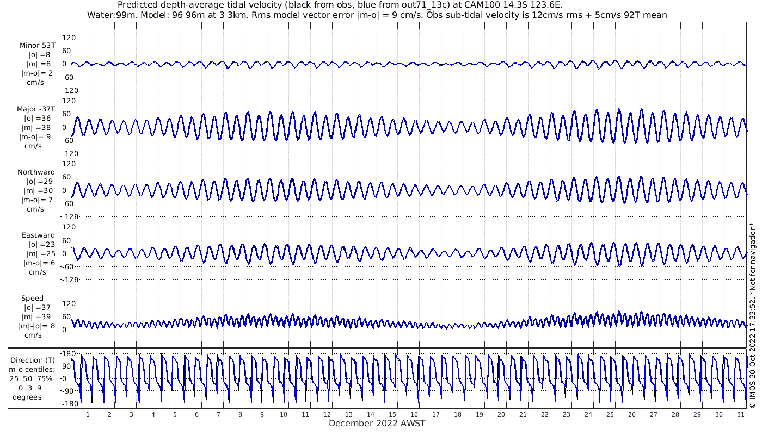Click the day 18 label on the date axis
762x435 pixels.
(457, 414)
